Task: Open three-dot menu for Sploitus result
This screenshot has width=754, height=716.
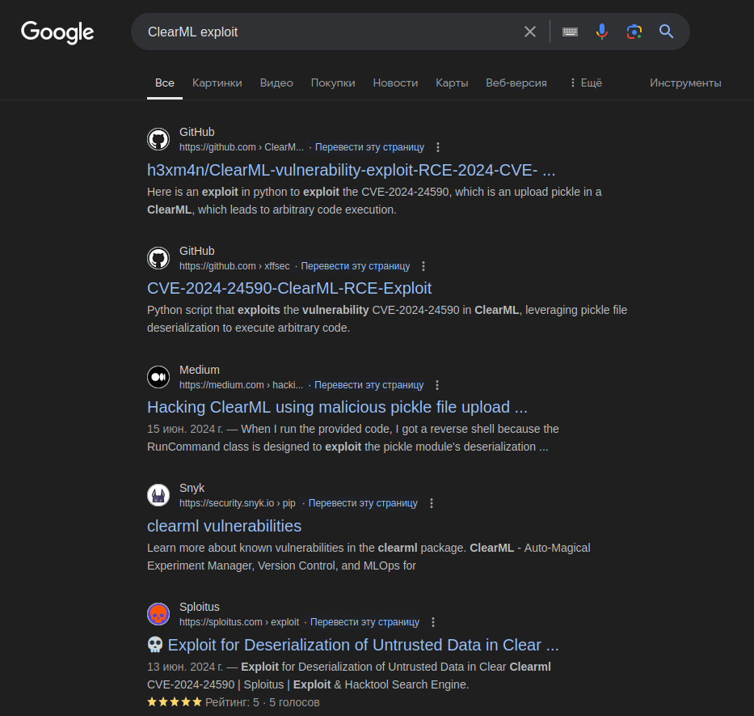Action: point(433,622)
